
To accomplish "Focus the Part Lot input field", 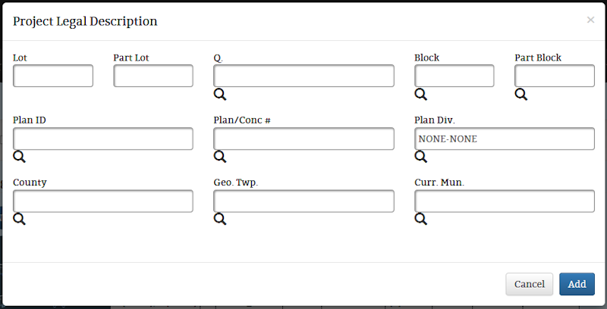I will (x=153, y=76).
